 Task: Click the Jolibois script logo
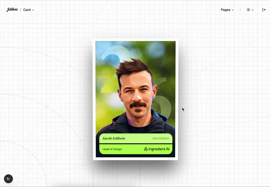(x=12, y=10)
